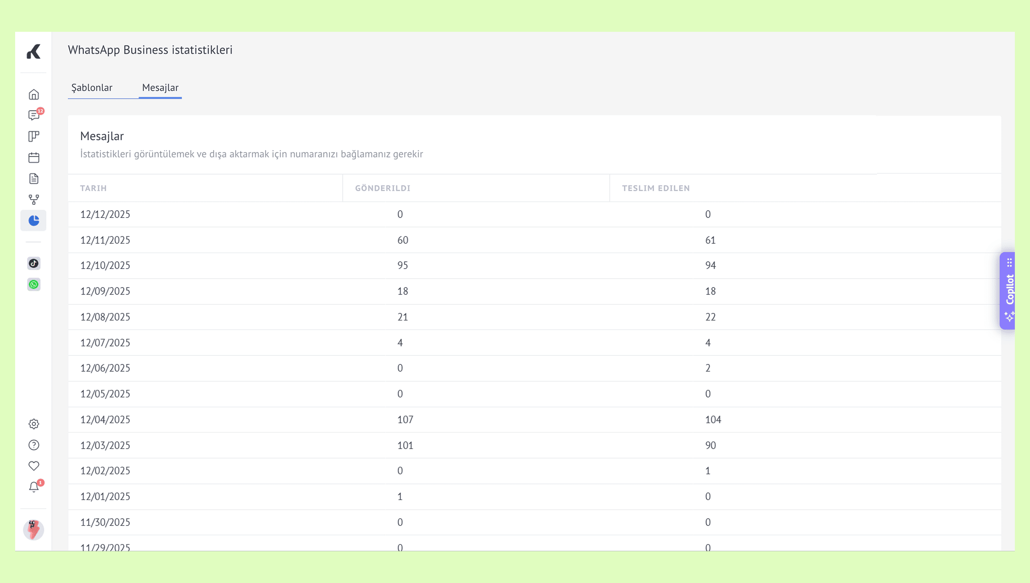Open the settings gear icon
Image resolution: width=1030 pixels, height=583 pixels.
(x=34, y=424)
